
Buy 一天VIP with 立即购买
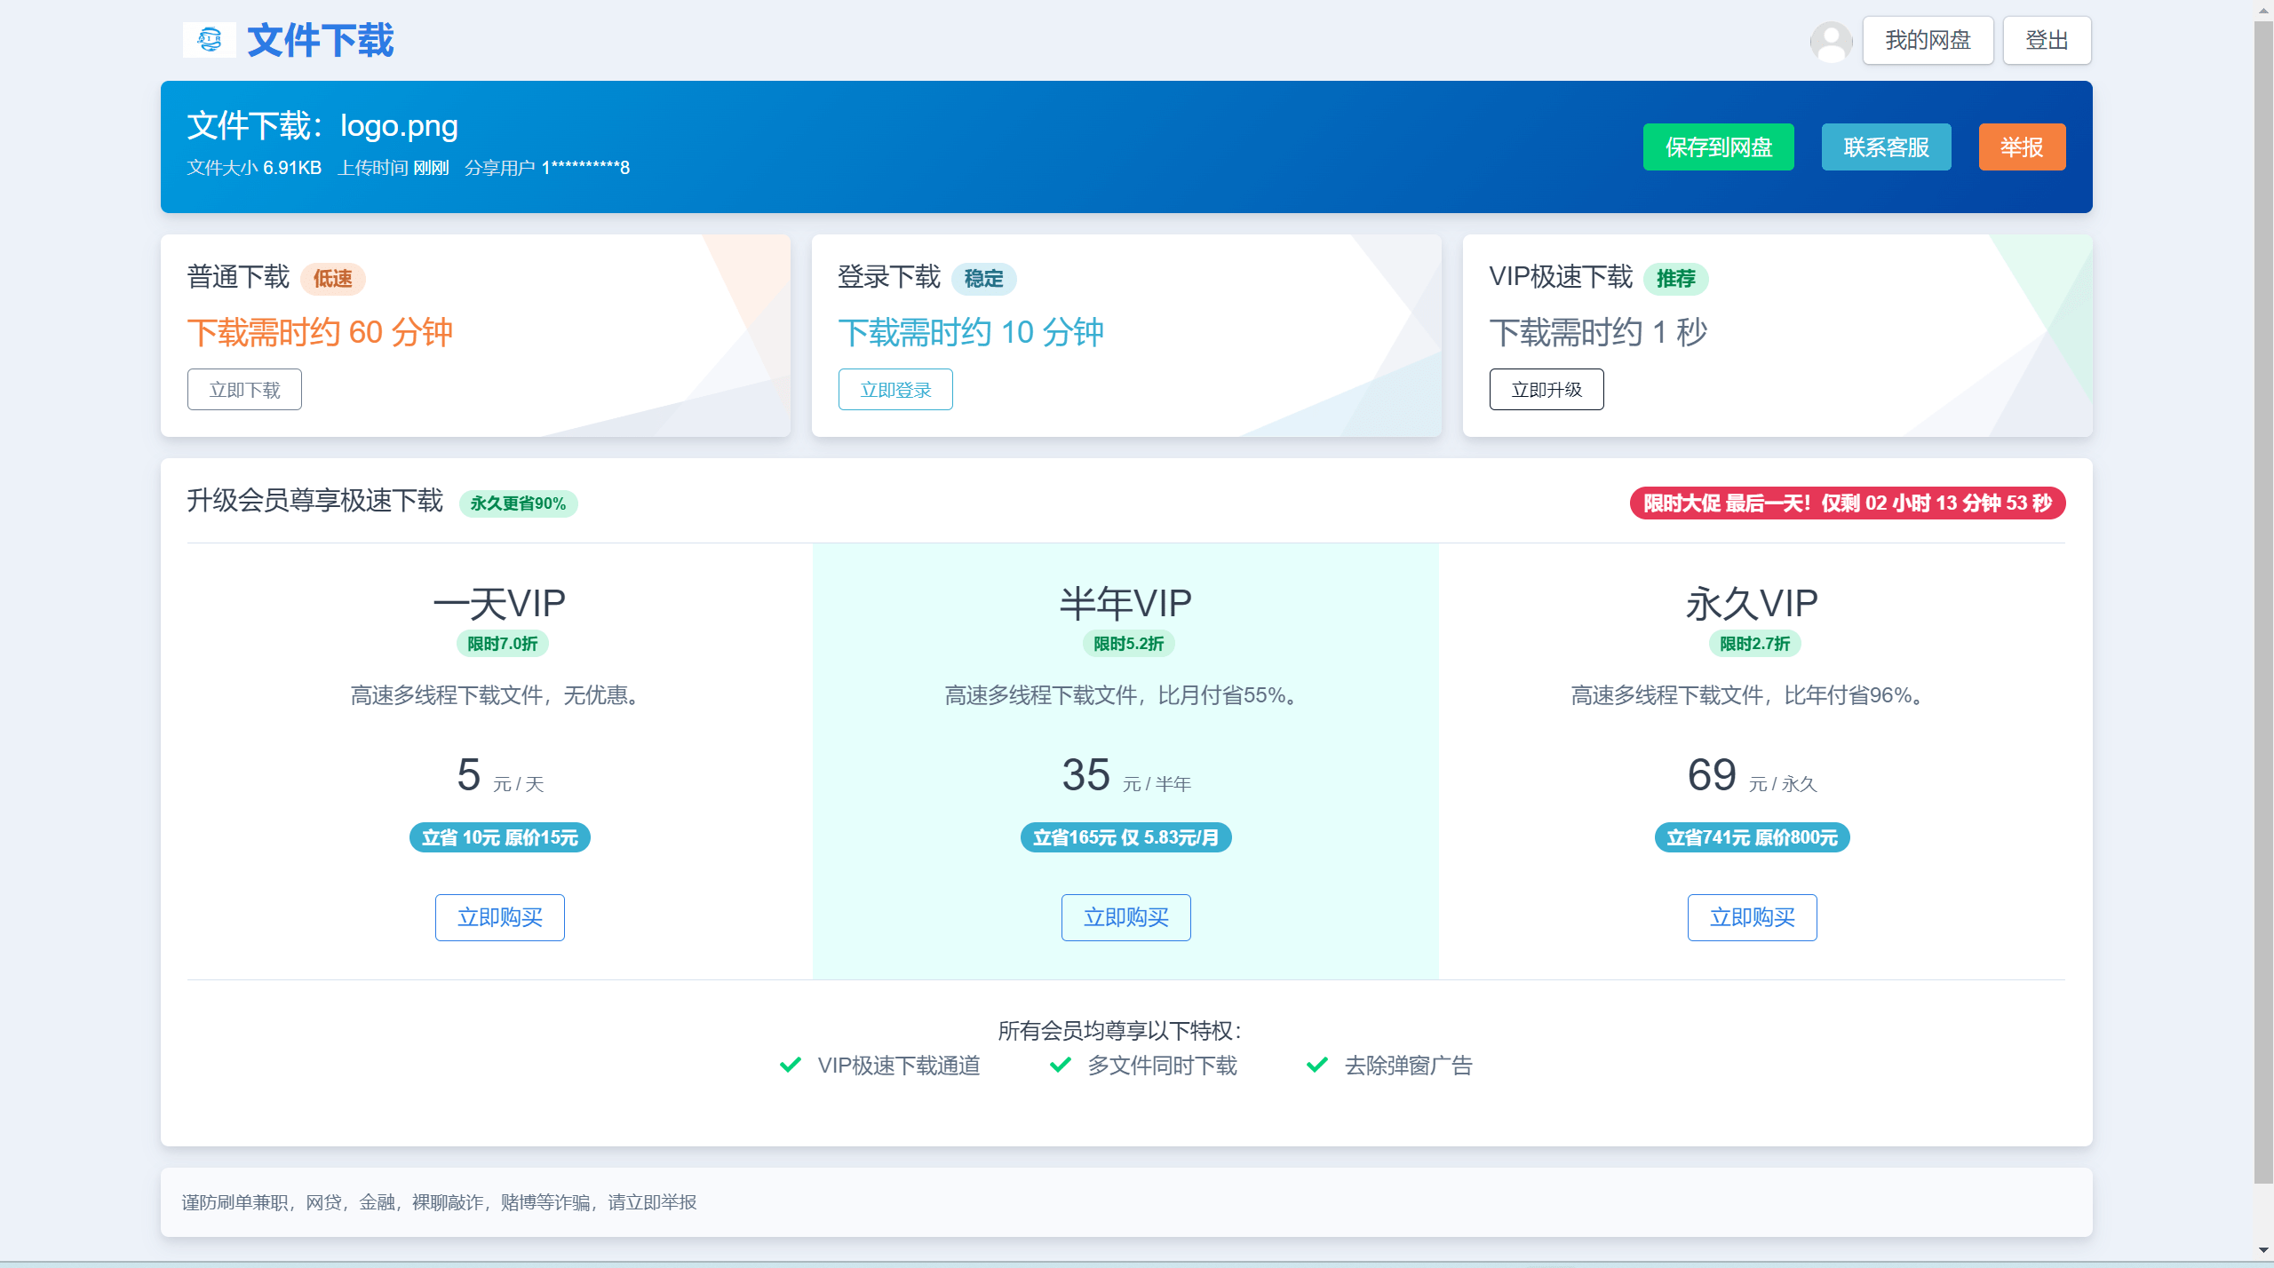(x=500, y=917)
